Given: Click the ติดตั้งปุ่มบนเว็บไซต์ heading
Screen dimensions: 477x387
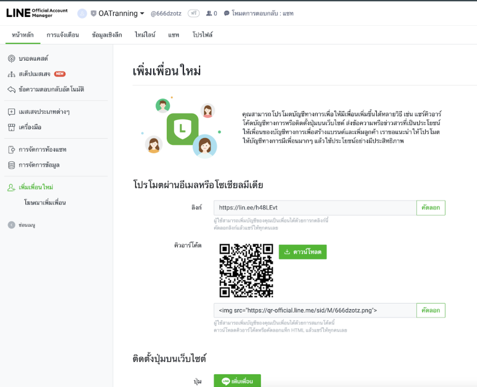Looking at the screenshot, I should click(169, 359).
